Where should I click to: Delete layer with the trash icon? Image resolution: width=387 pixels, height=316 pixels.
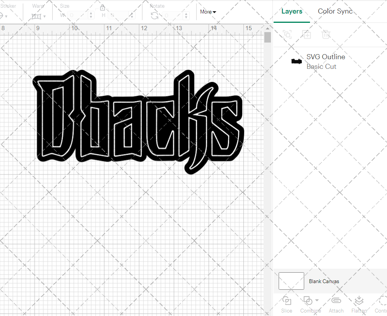point(326,34)
